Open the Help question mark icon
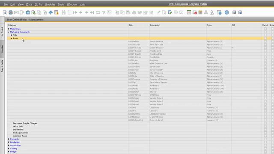 click(226, 12)
